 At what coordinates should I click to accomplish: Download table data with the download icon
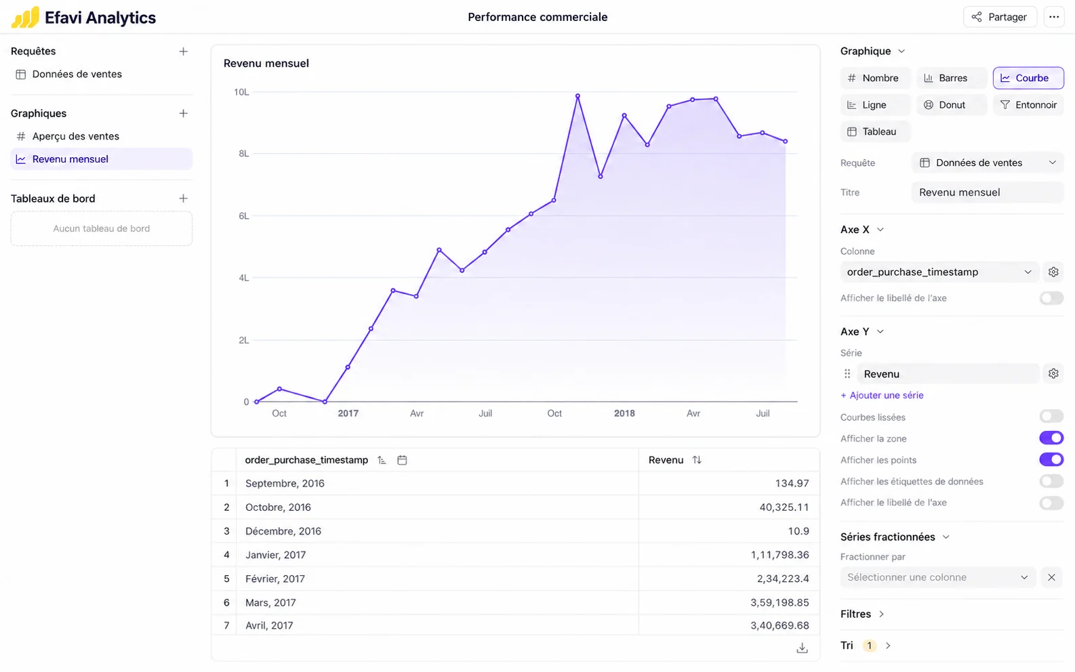tap(802, 648)
